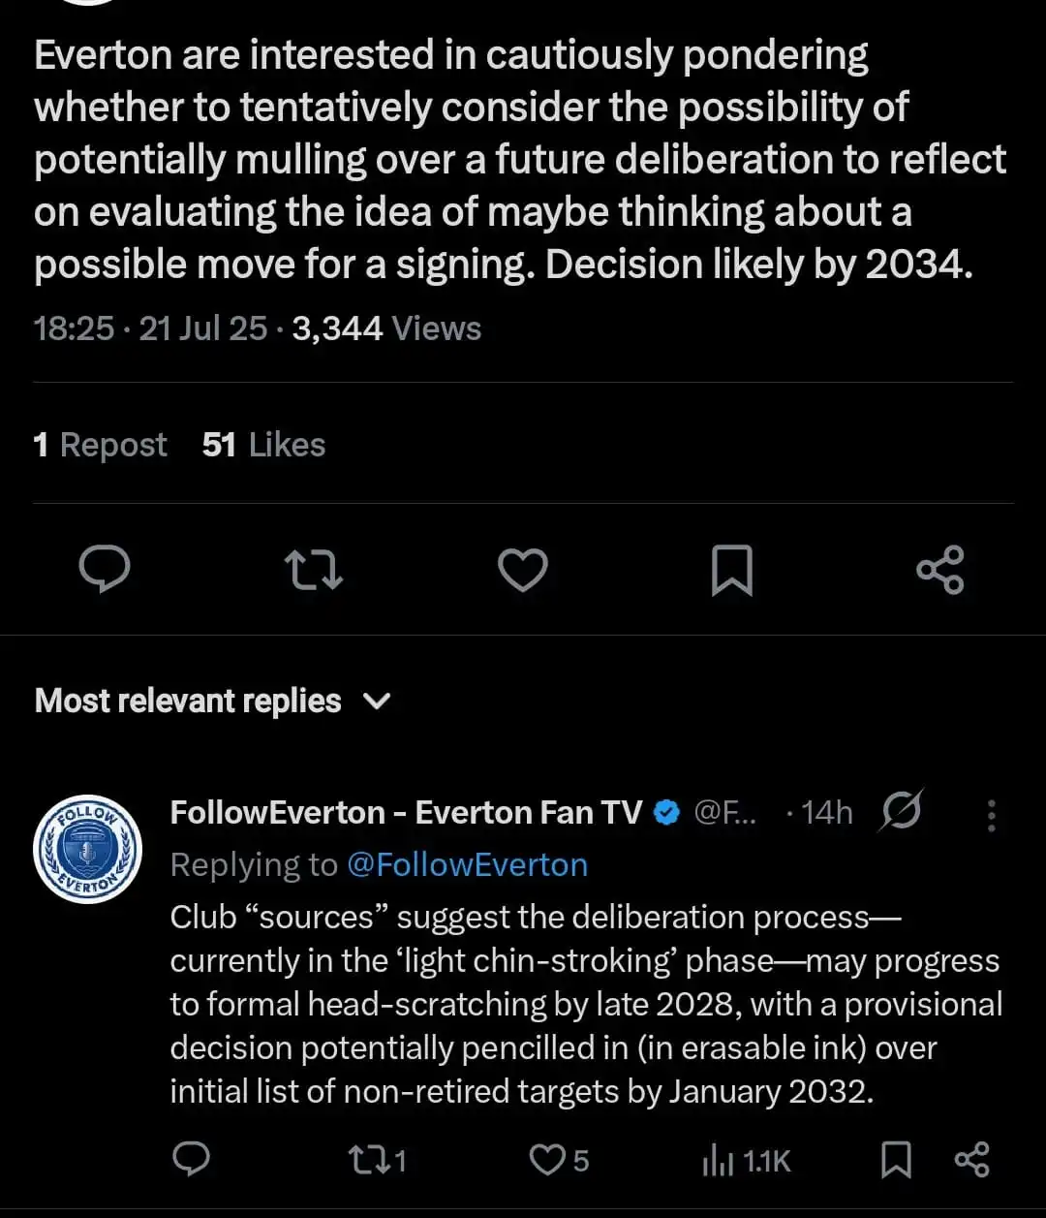Bookmark the FollowEverton reply
The width and height of the screenshot is (1046, 1218).
click(896, 1160)
